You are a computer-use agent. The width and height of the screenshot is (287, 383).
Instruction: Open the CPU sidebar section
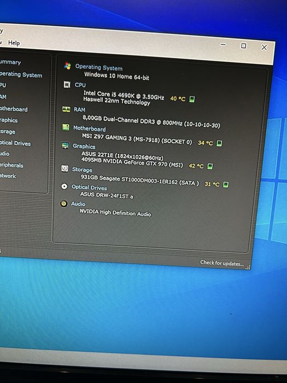point(3,85)
